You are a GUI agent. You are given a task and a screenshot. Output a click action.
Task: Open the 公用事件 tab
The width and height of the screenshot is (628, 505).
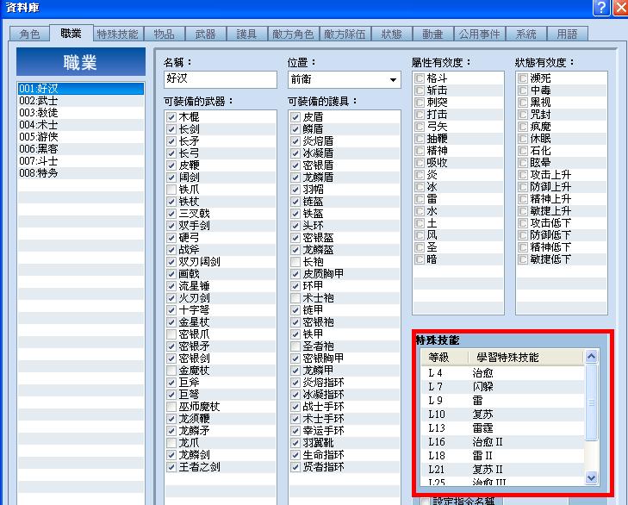(480, 34)
